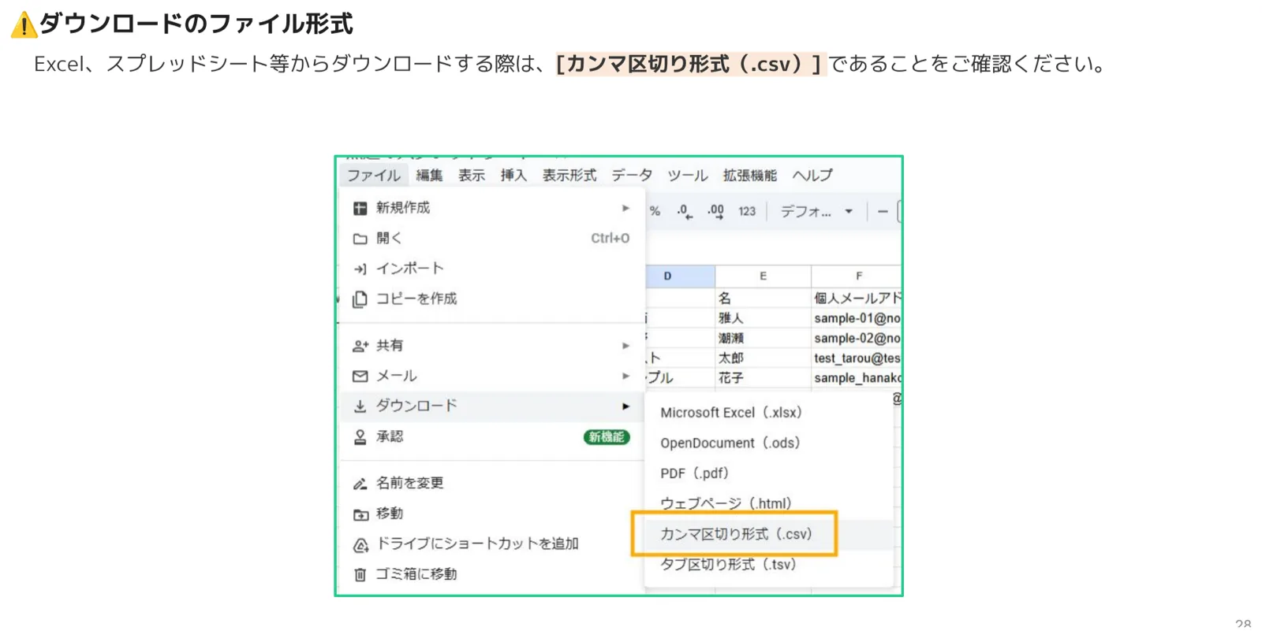
Task: Open the 表示 menu
Action: (x=472, y=176)
